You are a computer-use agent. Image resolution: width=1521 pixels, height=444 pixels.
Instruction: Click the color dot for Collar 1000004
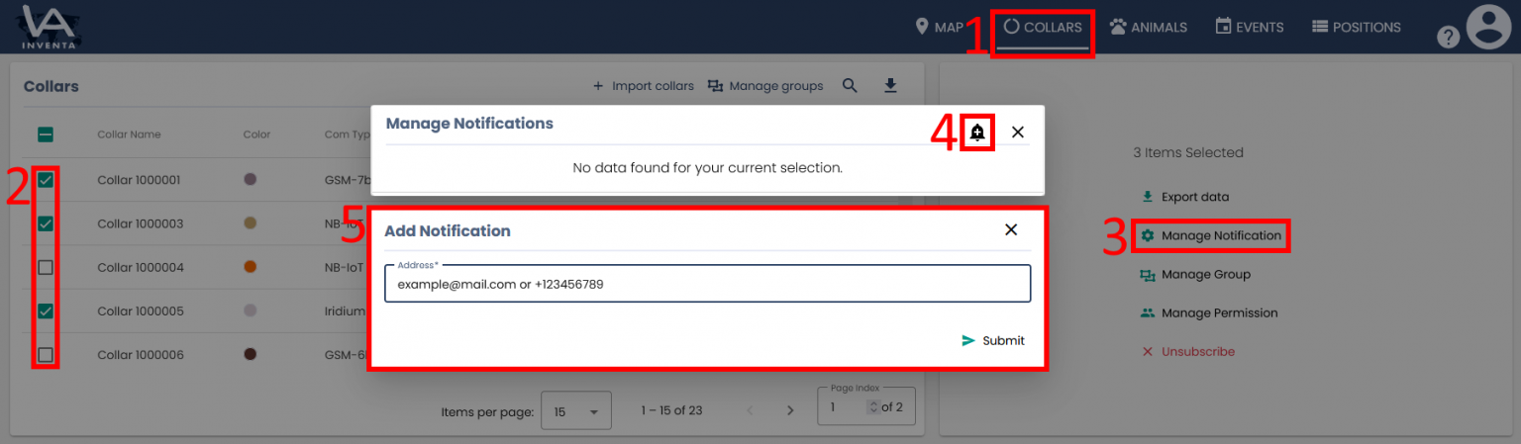tap(251, 267)
